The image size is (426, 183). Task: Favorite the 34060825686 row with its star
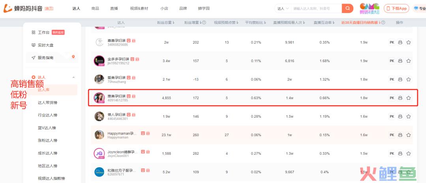408,42
